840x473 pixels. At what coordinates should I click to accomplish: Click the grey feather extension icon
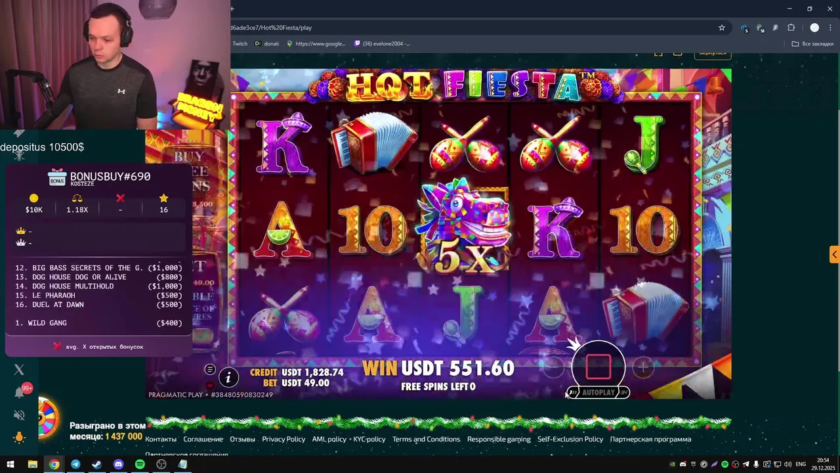pos(775,28)
